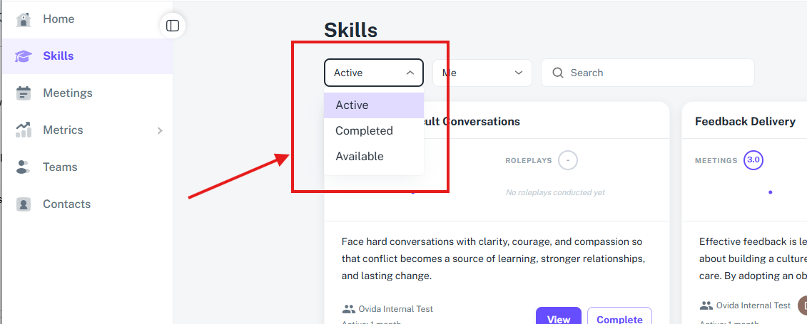Click the View button
This screenshot has height=324, width=807.
(559, 318)
